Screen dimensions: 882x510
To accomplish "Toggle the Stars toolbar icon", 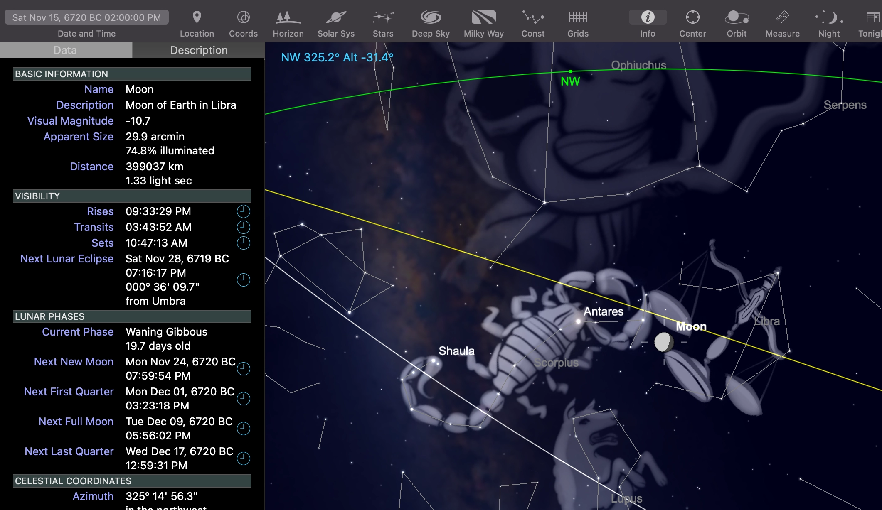I will point(383,17).
